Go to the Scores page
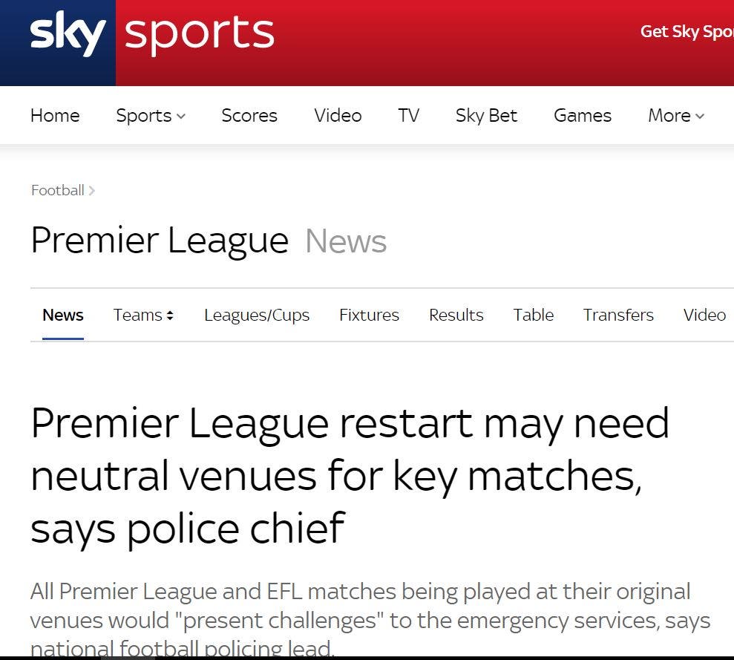Viewport: 734px width, 660px height. point(249,116)
